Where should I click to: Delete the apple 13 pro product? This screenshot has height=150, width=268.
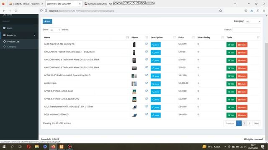click(242, 84)
